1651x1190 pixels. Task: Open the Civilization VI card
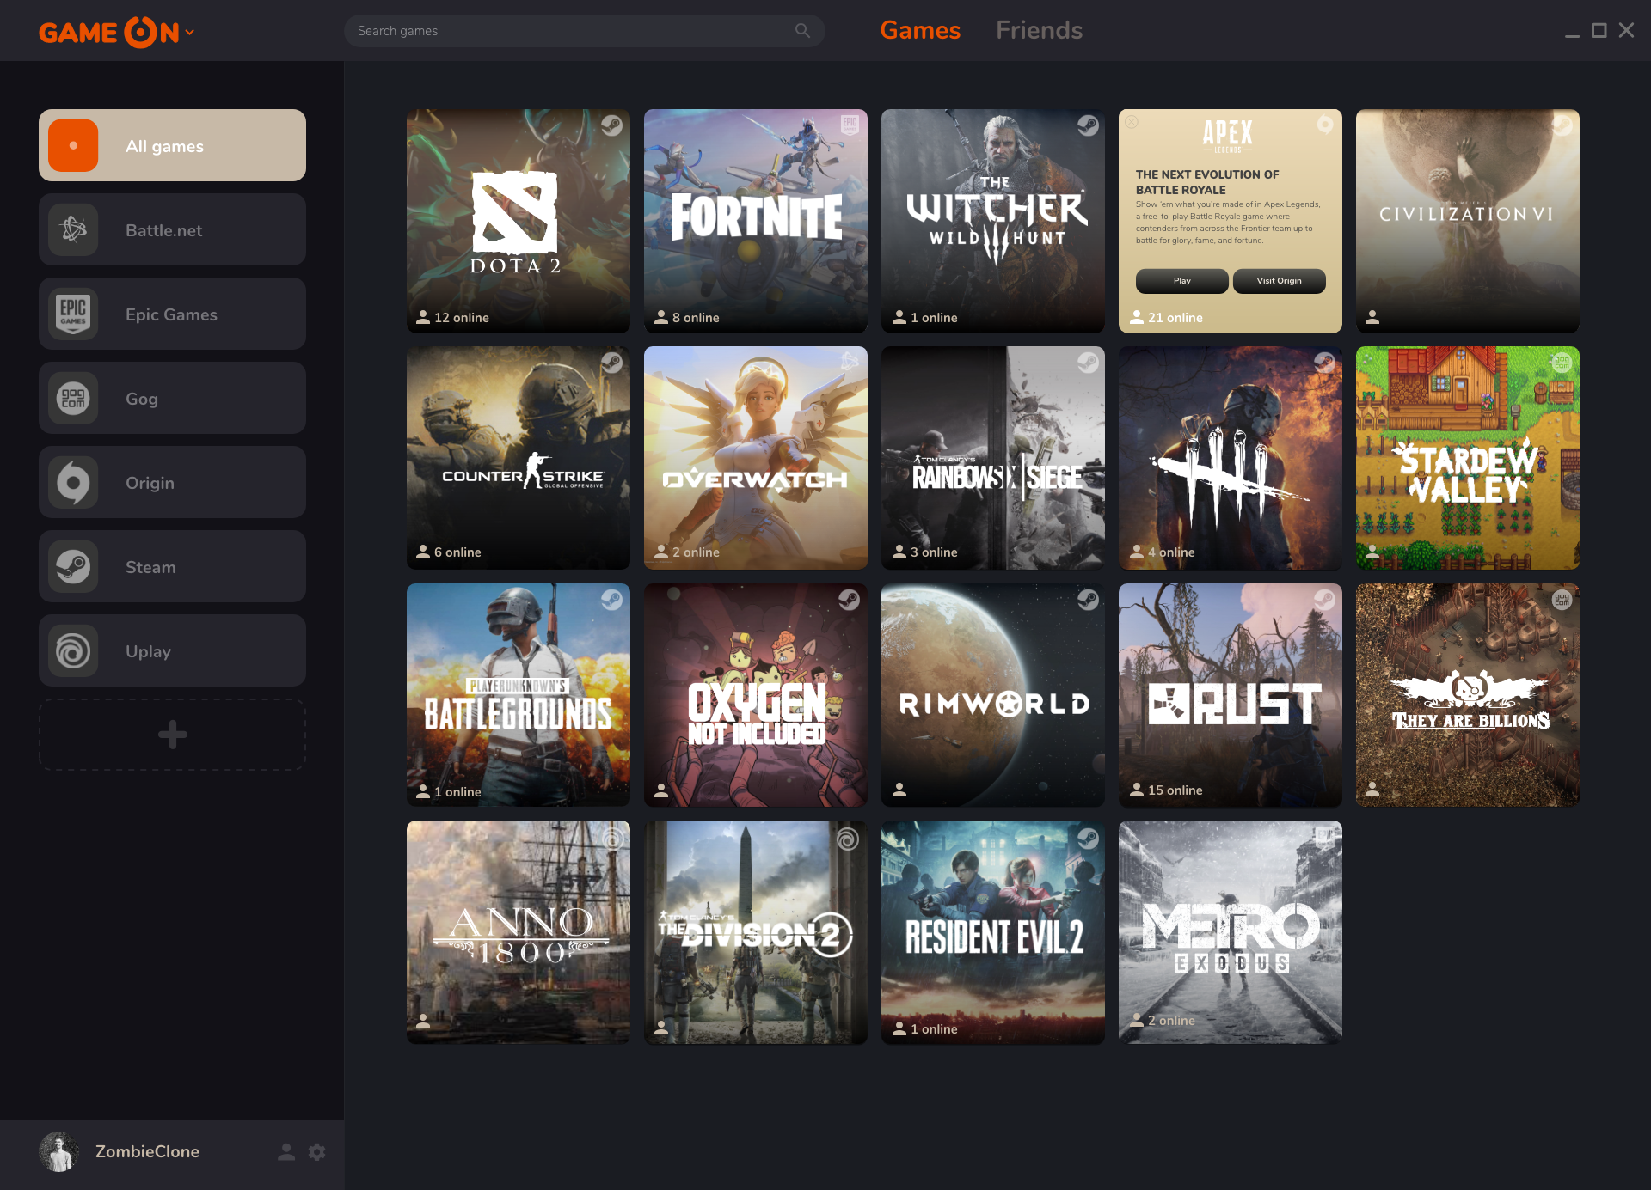(x=1468, y=221)
